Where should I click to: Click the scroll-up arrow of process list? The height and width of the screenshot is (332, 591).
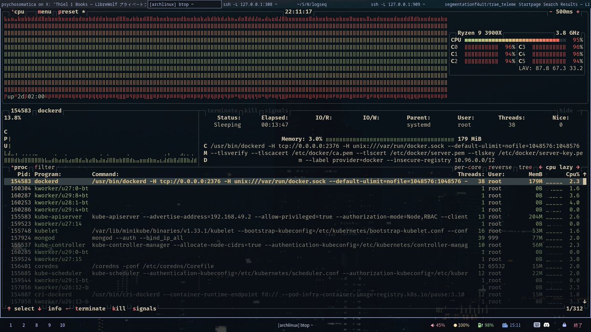585,174
